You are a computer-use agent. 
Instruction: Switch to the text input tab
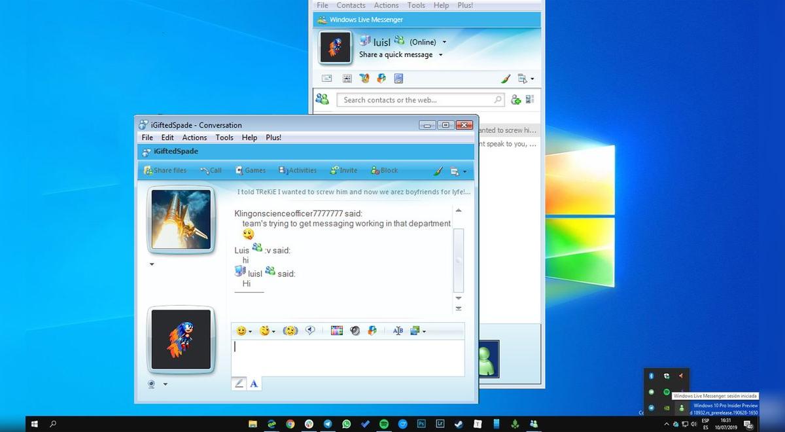coord(254,383)
